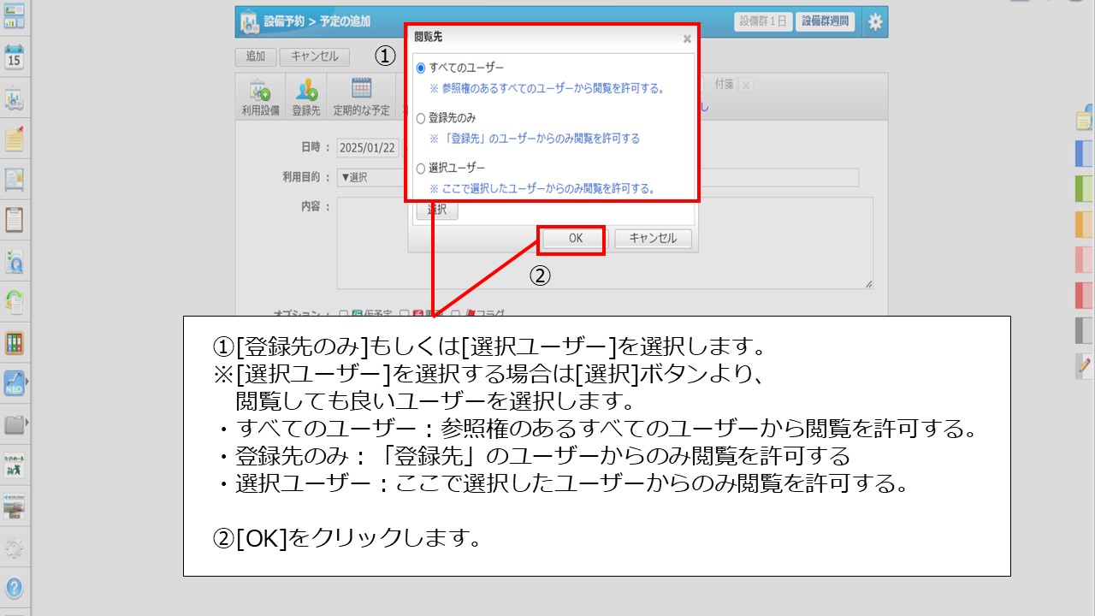Open the settings gear in the header

point(874,22)
